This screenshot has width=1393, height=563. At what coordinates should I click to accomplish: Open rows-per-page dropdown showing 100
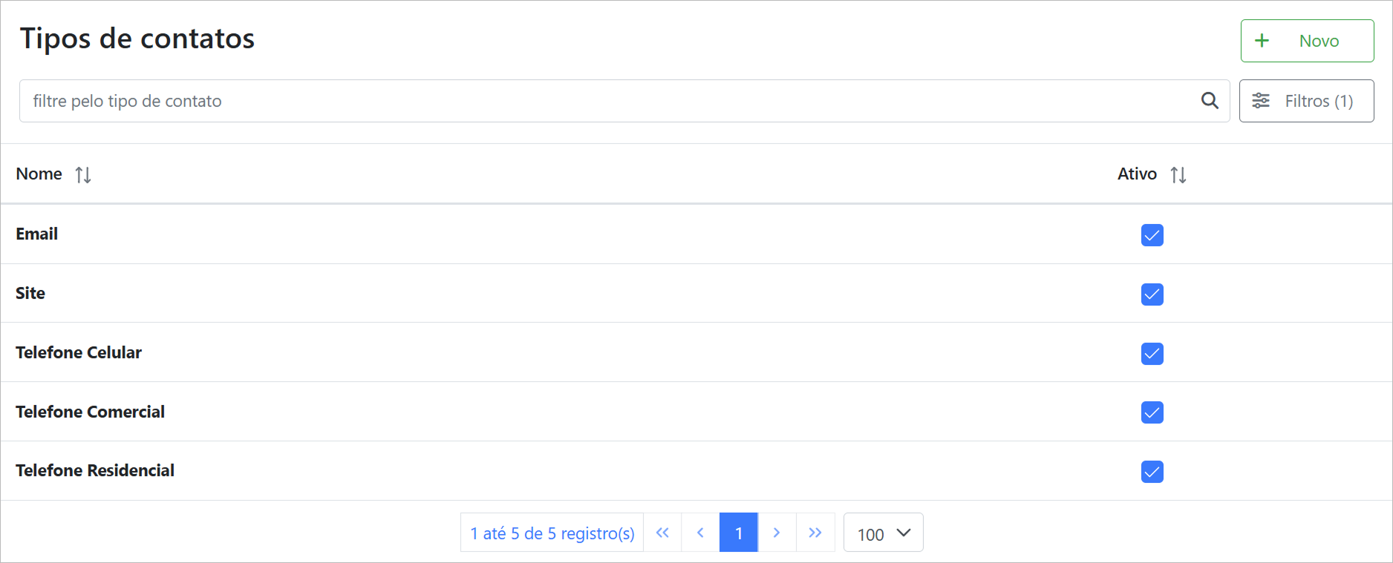click(x=883, y=533)
